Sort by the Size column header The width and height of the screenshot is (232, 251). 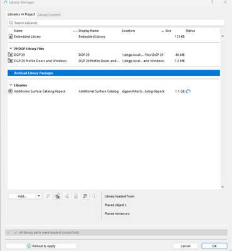tap(168, 31)
